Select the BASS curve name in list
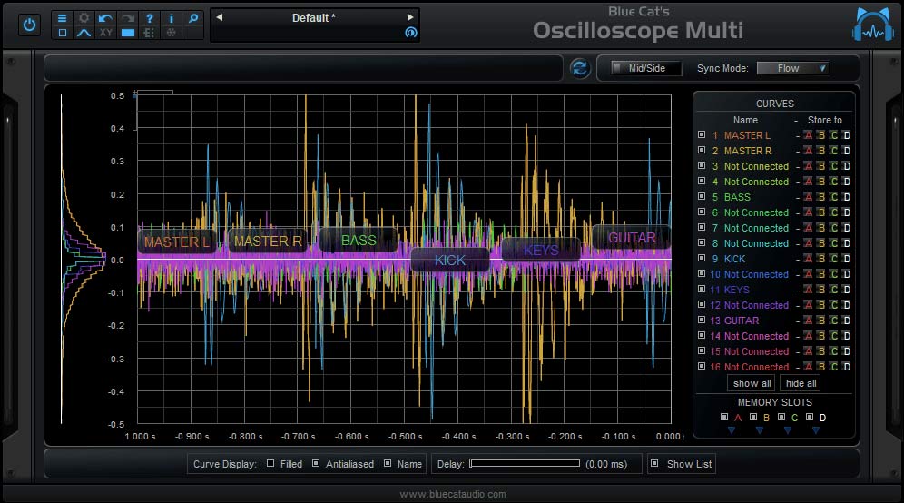The width and height of the screenshot is (904, 503). click(x=737, y=197)
